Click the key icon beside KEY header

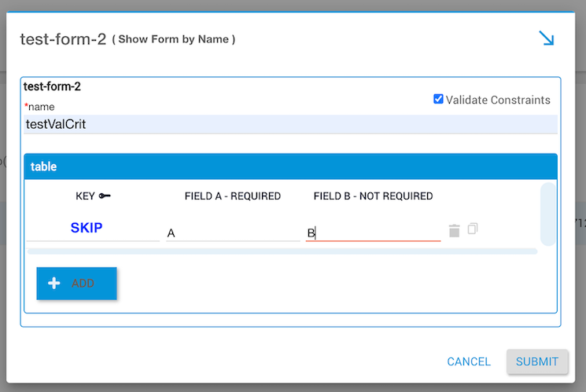point(105,196)
